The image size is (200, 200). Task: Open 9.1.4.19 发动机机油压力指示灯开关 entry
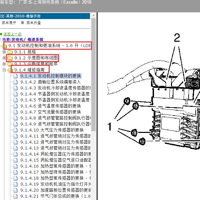[x=55, y=184]
